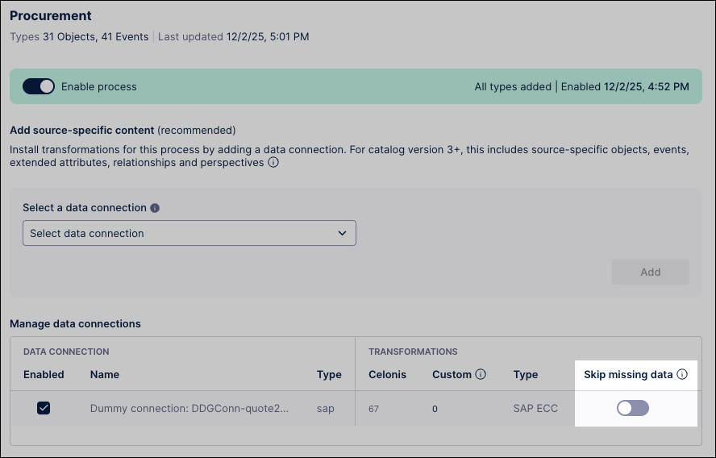Click the Celonis transformations count 67
The image size is (716, 458).
tap(374, 409)
